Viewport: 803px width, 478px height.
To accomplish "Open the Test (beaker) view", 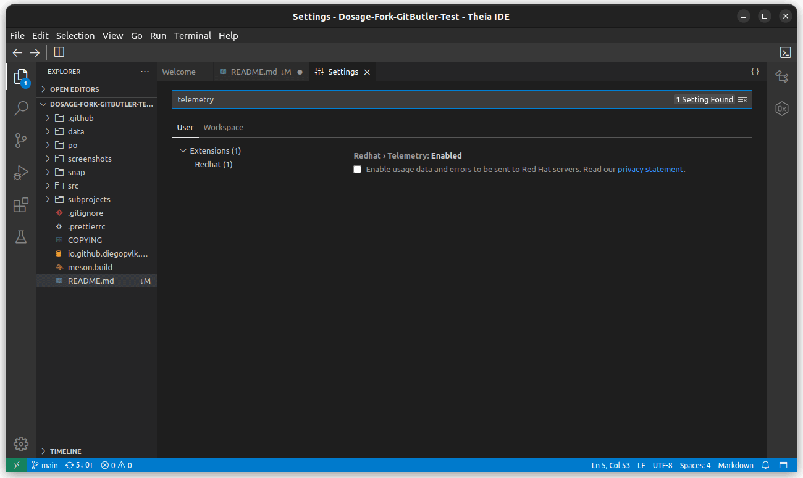I will 20,236.
